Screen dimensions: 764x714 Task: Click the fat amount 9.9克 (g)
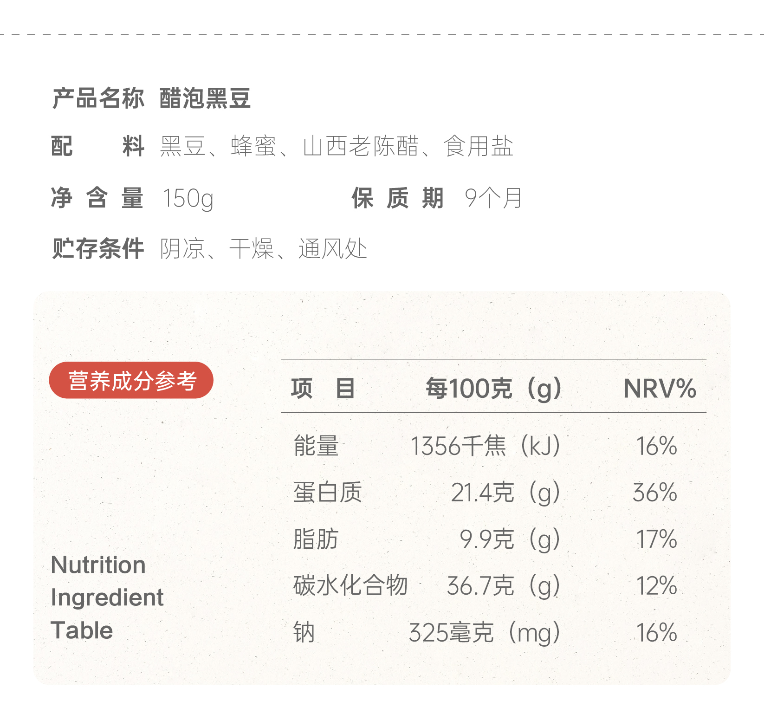510,539
